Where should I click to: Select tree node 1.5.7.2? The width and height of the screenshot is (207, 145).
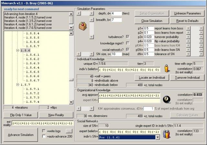tap(32, 93)
